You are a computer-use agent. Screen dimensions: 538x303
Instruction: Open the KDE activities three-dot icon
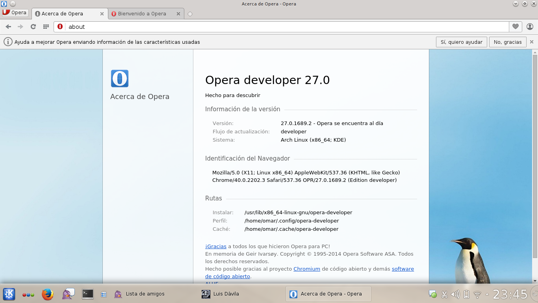28,294
